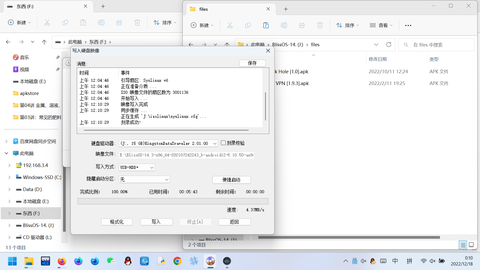The width and height of the screenshot is (480, 270).
Task: Enable the 刻录校验 checkbox
Action: [x=223, y=143]
